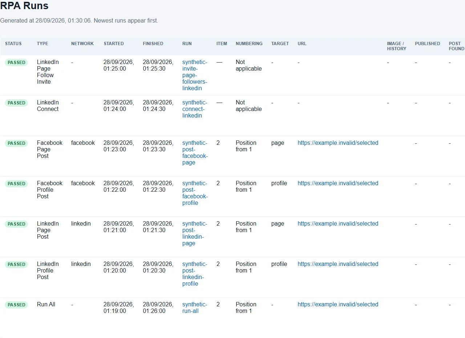
Task: Click the started time 28/09/2026, 01:24:00
Action: click(x=119, y=106)
